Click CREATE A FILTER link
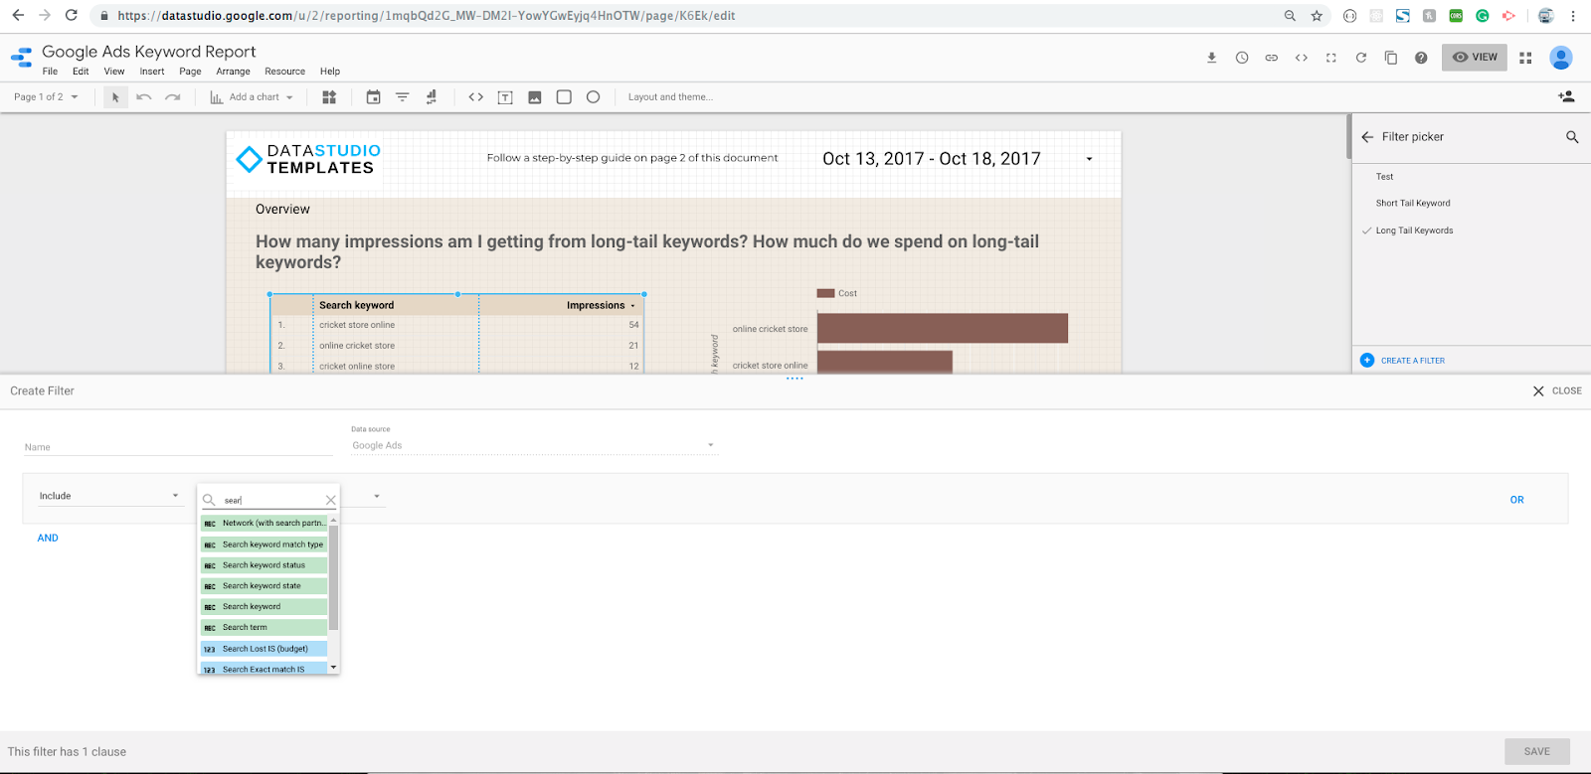 (1412, 361)
